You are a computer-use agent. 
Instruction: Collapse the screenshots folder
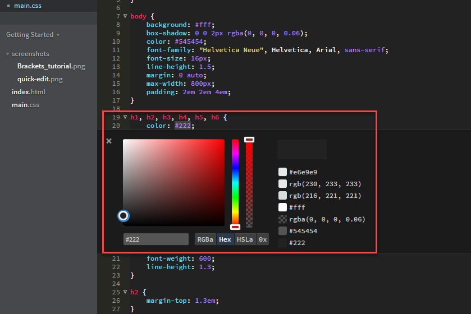coord(7,54)
